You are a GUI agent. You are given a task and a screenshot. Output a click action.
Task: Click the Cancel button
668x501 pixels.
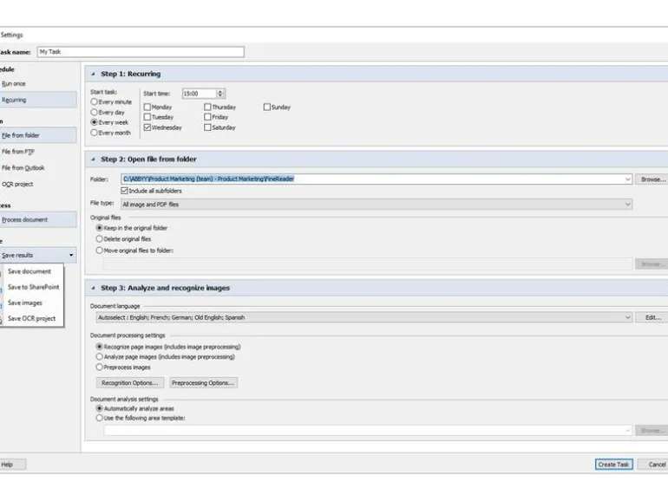[x=654, y=465]
